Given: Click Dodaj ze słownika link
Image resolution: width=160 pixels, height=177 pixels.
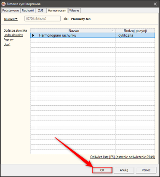Looking at the screenshot, I should tap(15, 30).
